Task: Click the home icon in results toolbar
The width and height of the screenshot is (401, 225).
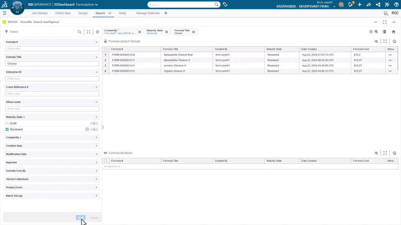Action: point(393,32)
